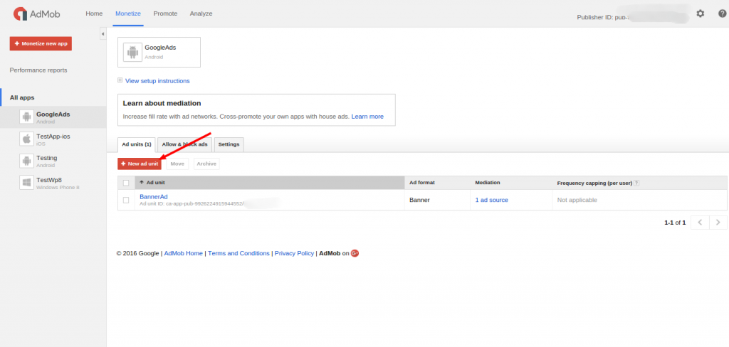Go to next page arrow
The width and height of the screenshot is (729, 347).
[x=718, y=223]
